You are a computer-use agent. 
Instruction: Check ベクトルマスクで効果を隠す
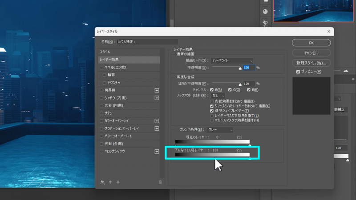pos(212,120)
